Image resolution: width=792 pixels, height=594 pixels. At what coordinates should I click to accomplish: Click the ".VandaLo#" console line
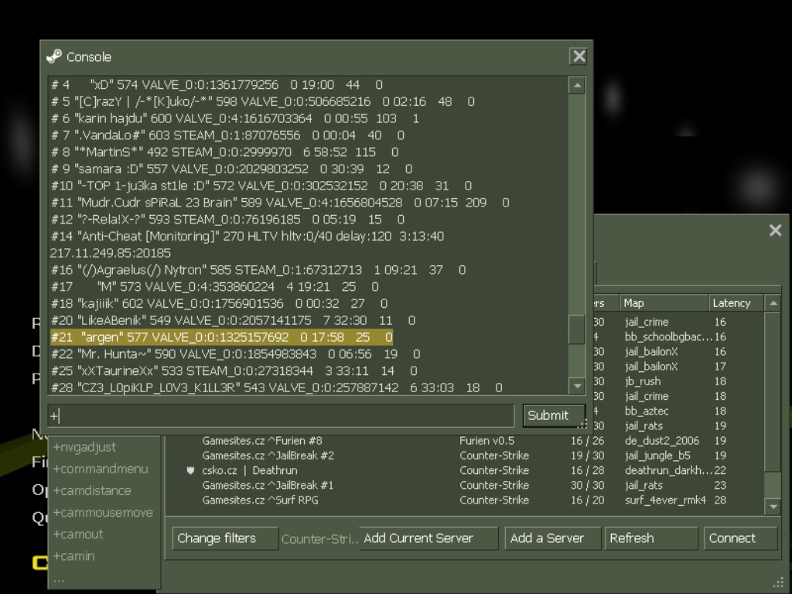pyautogui.click(x=227, y=135)
